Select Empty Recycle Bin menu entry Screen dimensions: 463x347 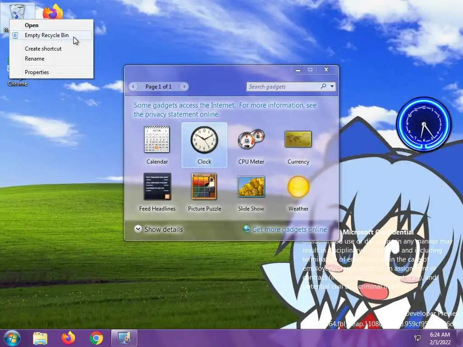(x=52, y=35)
